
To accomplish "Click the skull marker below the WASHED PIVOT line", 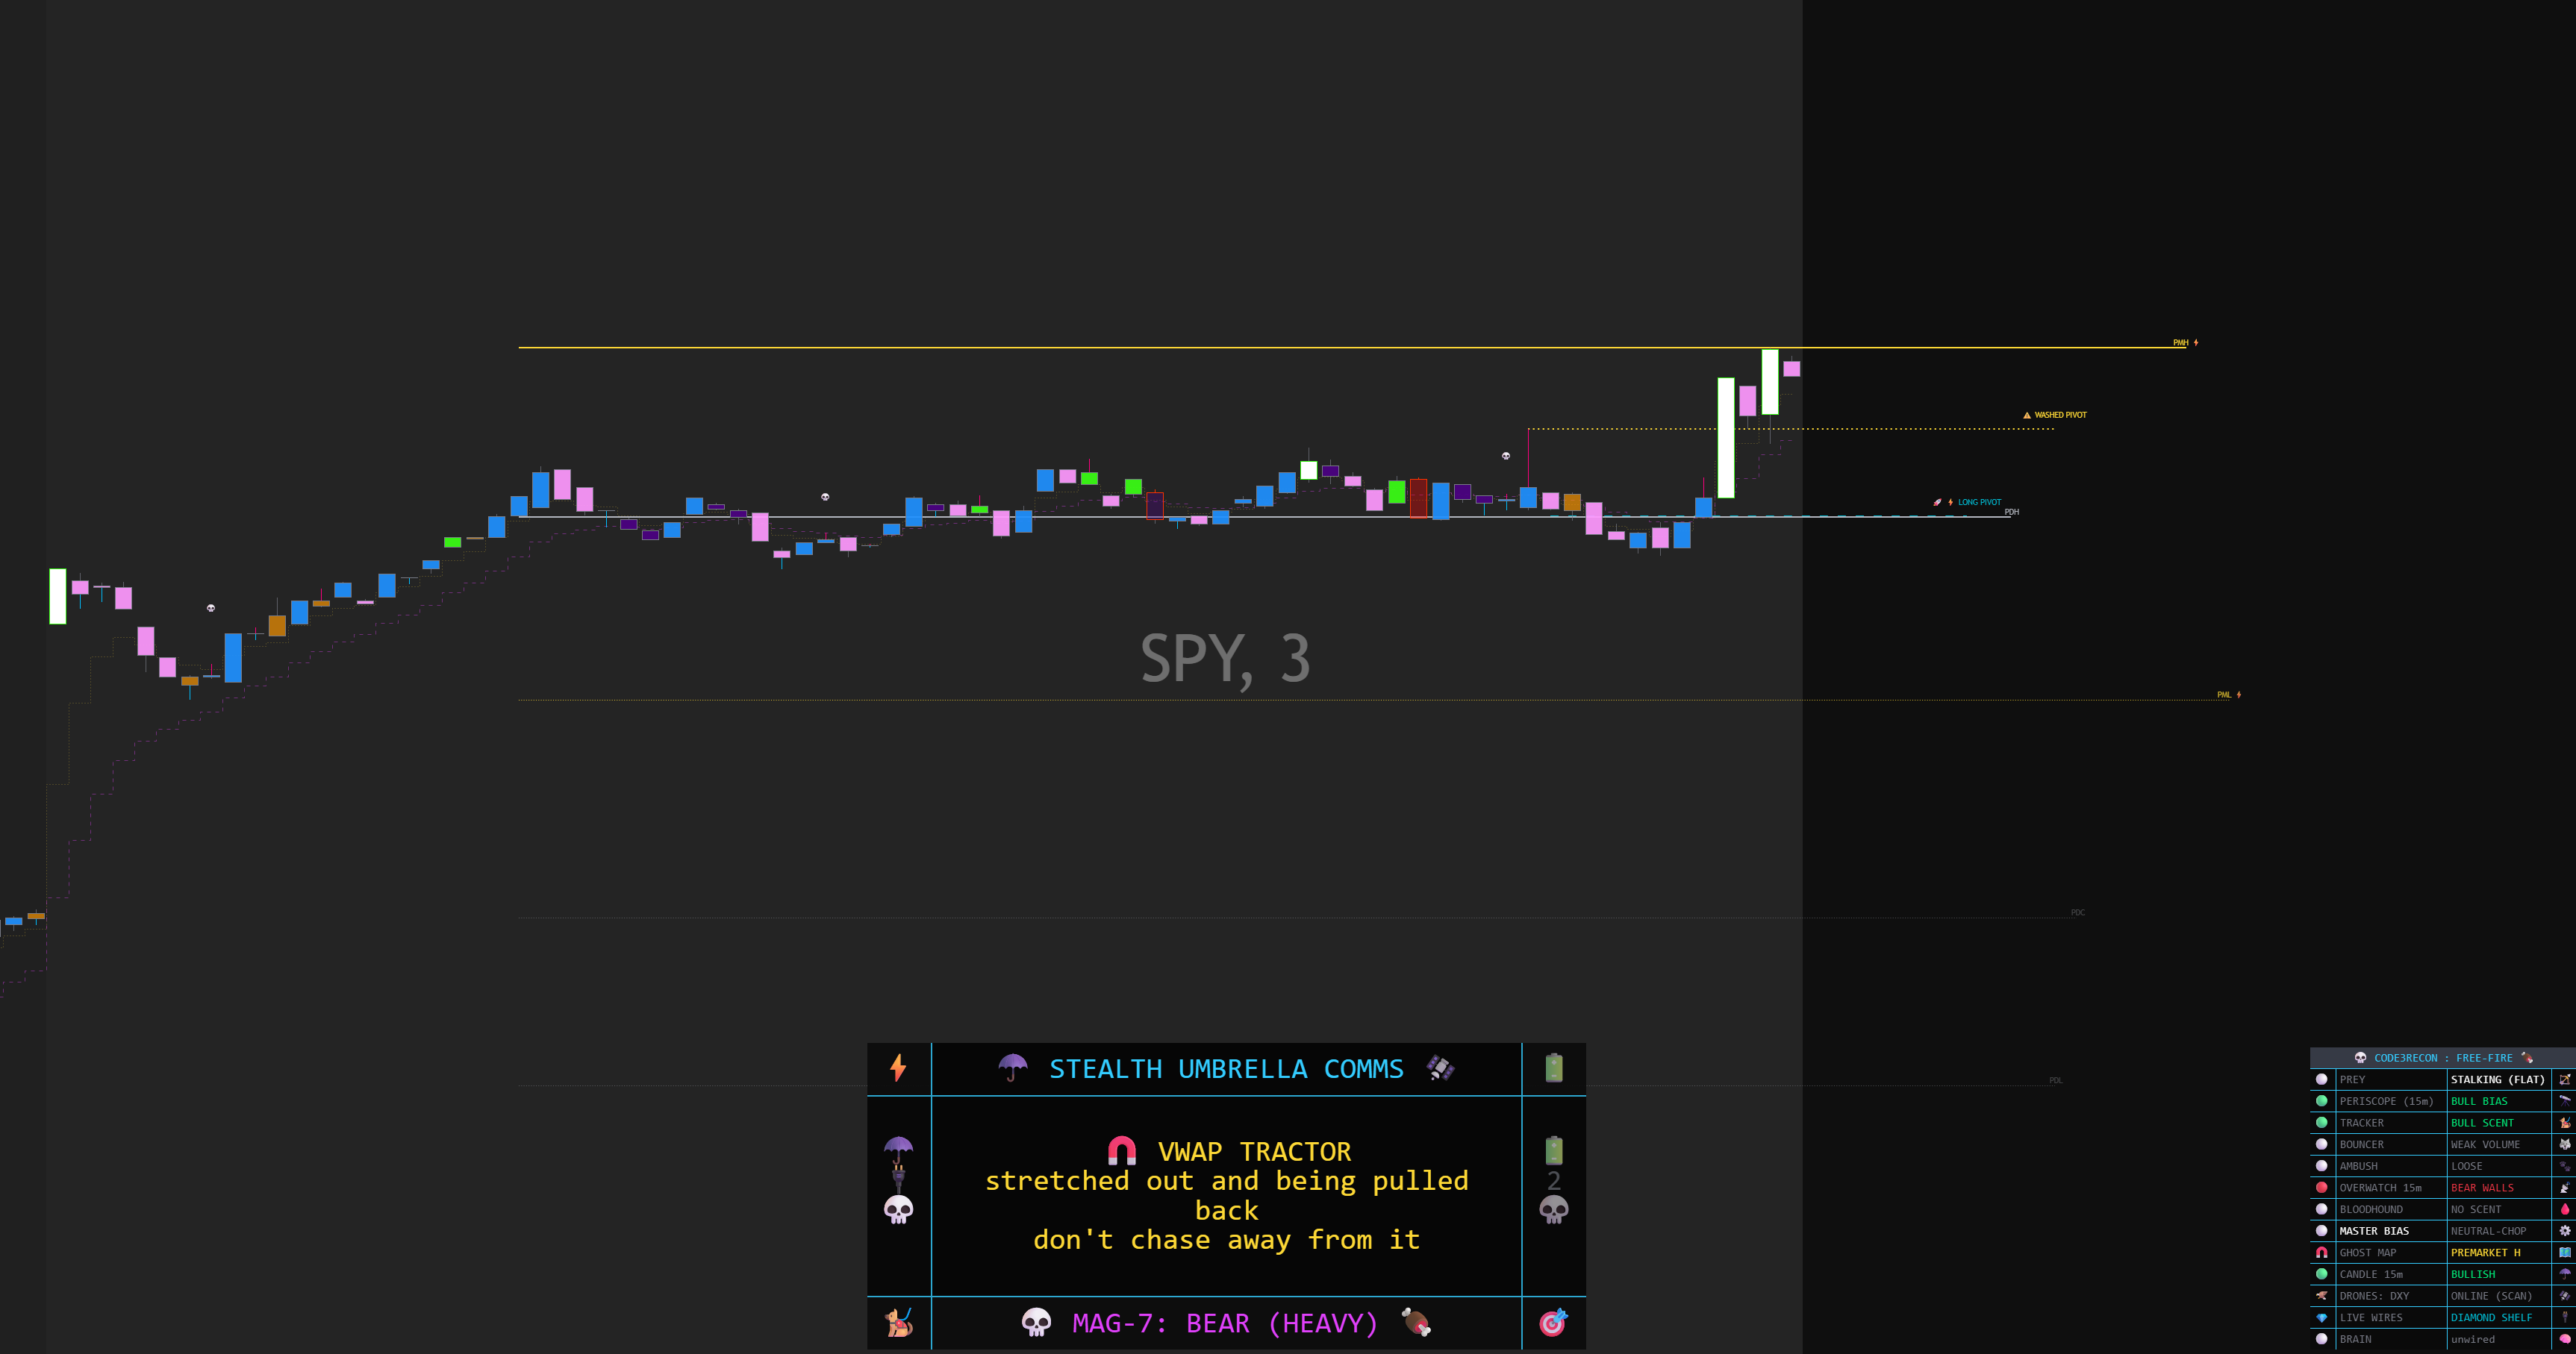I will [1506, 456].
